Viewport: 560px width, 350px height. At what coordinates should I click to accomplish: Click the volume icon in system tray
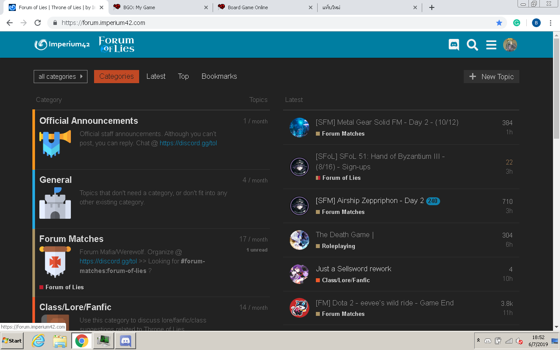519,341
